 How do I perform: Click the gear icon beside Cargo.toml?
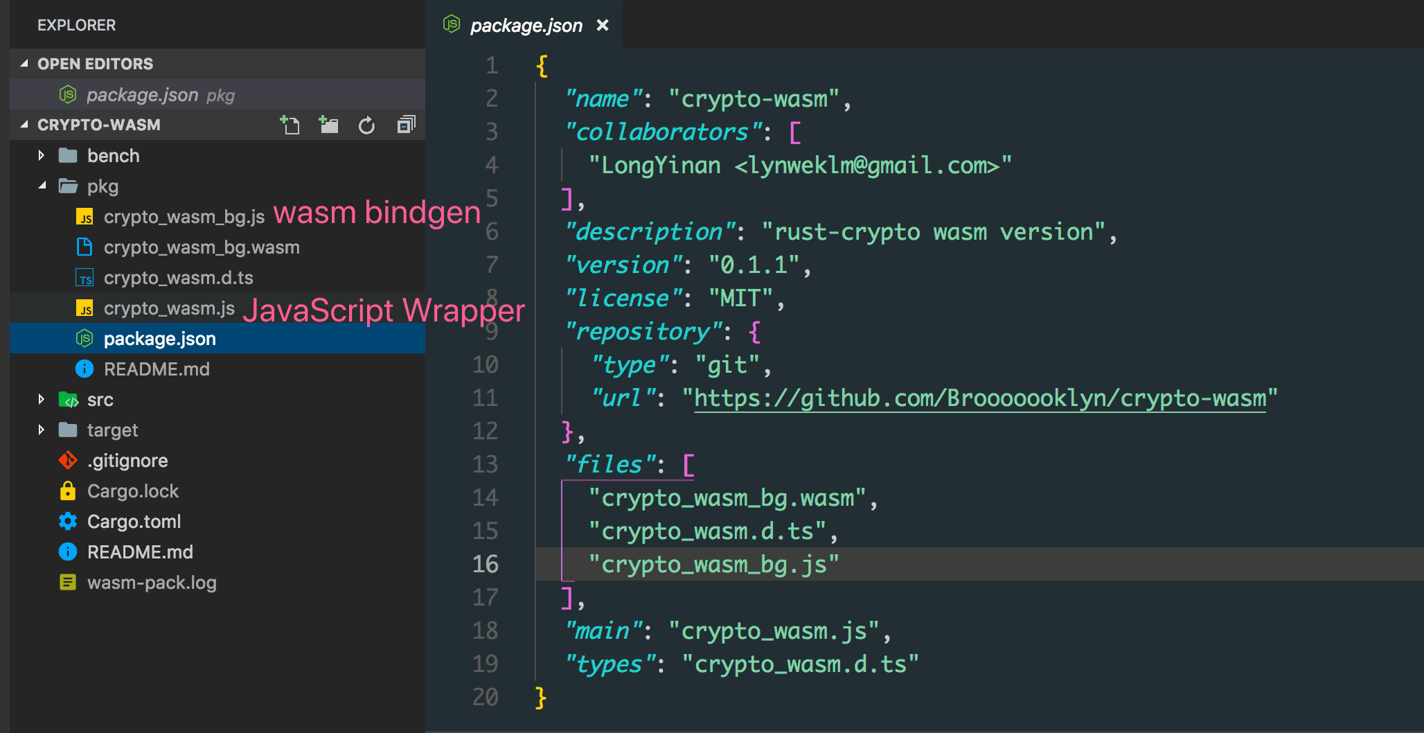coord(68,522)
